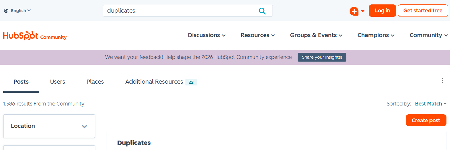Screen dimensions: 450x150
Task: Click the 22 count badge
Action: (191, 82)
